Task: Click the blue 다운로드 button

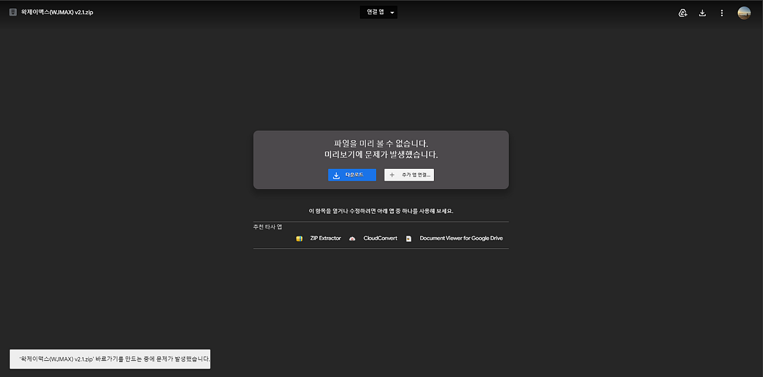Action: point(352,175)
